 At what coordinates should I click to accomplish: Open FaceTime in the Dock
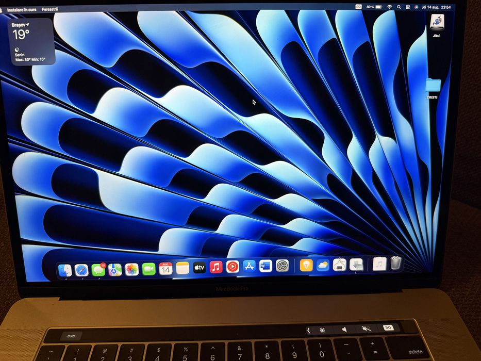[x=149, y=269]
